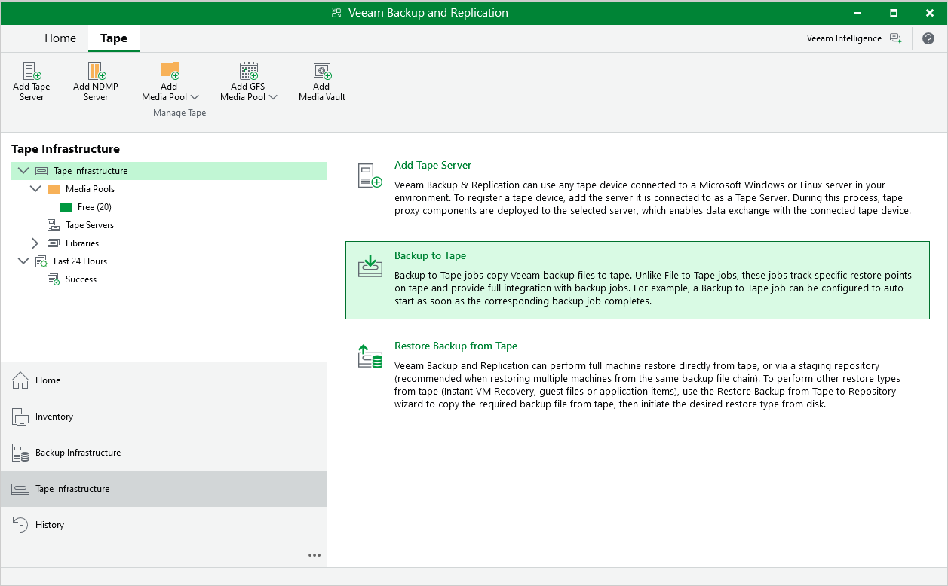The height and width of the screenshot is (586, 948).
Task: Click the Home house icon in navigation
Action: [x=20, y=380]
